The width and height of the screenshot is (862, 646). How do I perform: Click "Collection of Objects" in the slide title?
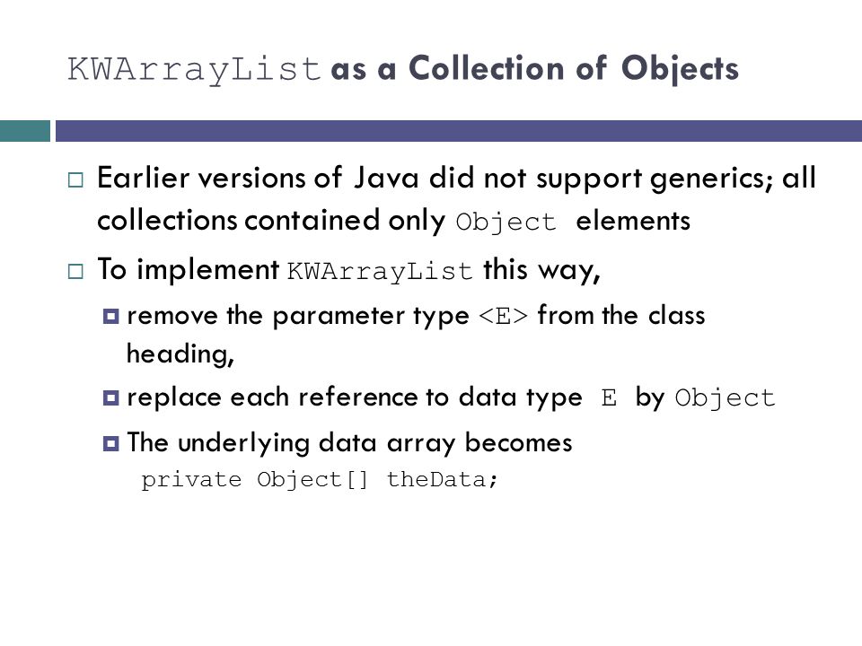pyautogui.click(x=574, y=69)
